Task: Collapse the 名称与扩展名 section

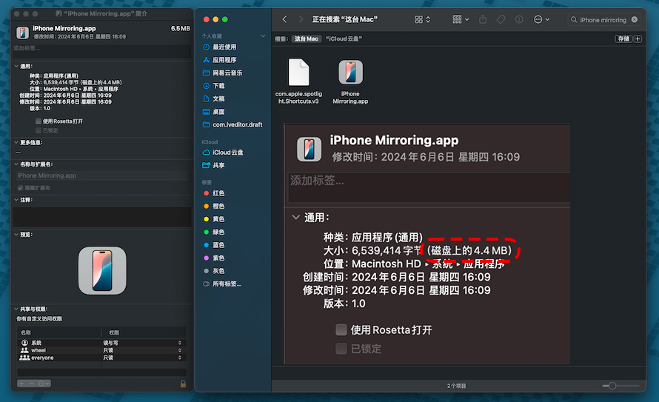Action: tap(16, 164)
